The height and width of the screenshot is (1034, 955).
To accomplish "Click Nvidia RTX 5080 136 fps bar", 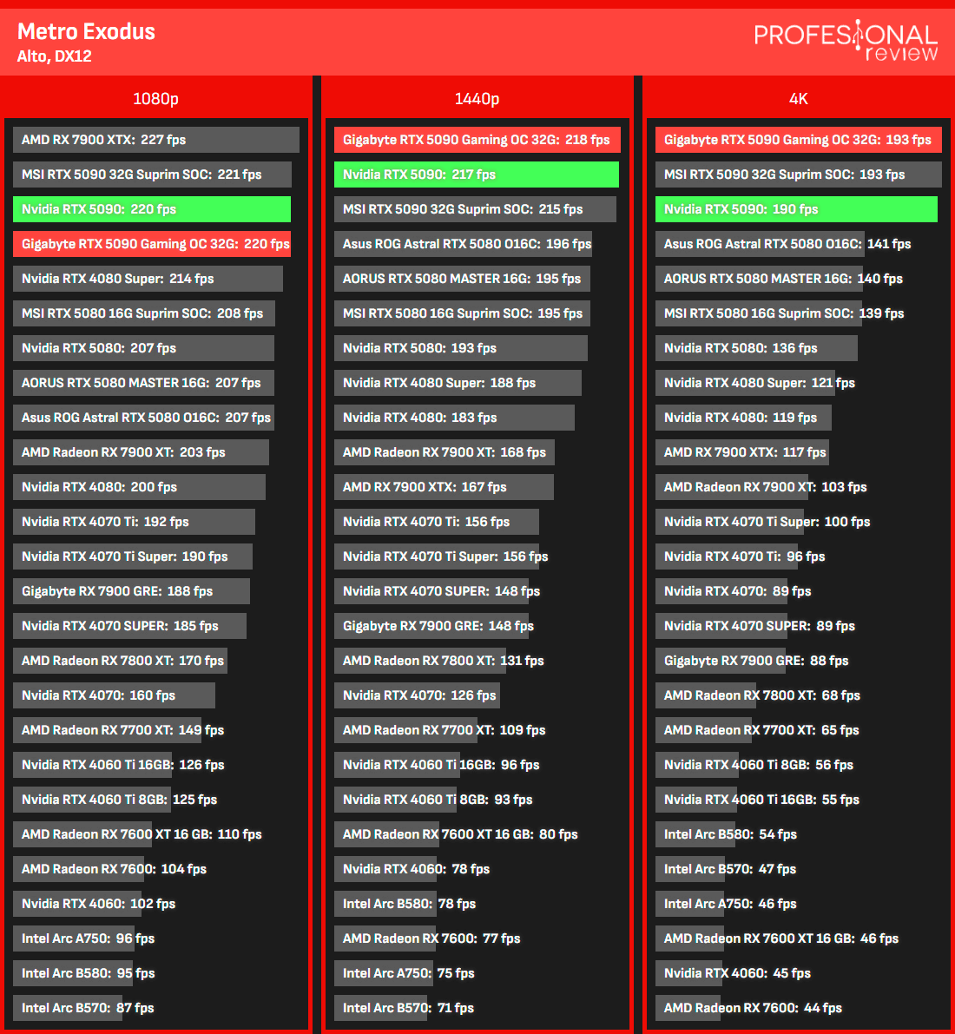I will (756, 348).
